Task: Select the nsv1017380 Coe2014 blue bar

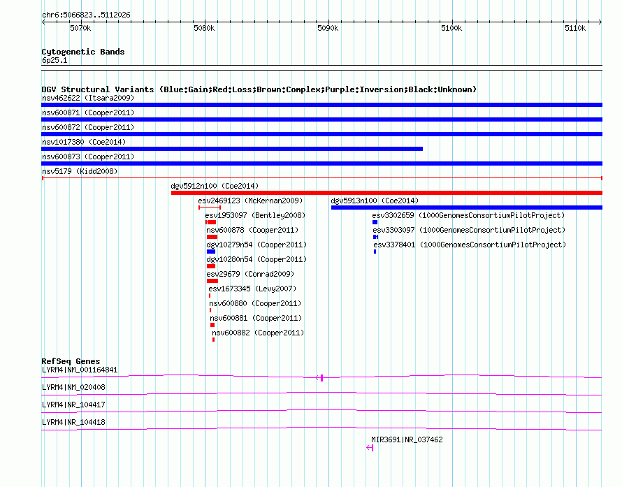Action: 232,149
